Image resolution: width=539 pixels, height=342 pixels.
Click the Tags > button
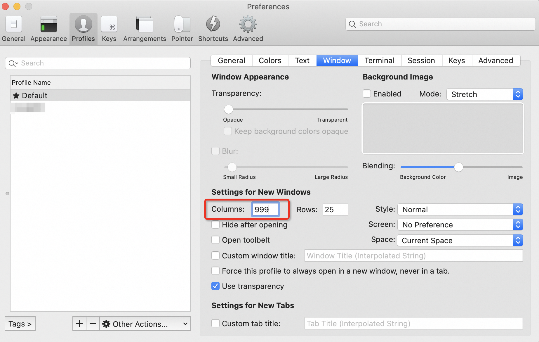click(20, 324)
